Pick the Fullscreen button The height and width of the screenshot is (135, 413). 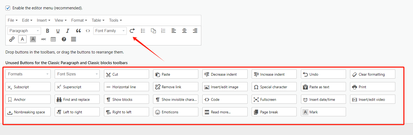coord(274,99)
